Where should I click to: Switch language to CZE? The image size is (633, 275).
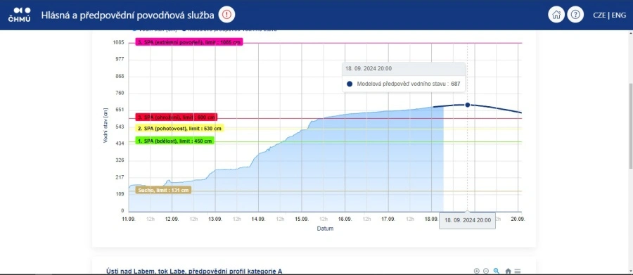tap(599, 15)
